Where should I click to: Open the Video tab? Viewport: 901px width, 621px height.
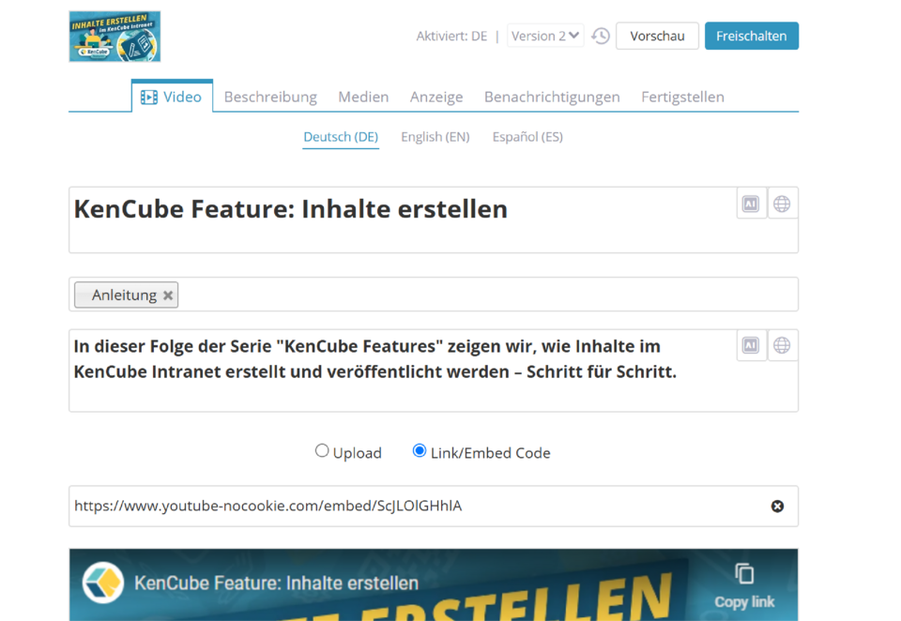[x=172, y=97]
